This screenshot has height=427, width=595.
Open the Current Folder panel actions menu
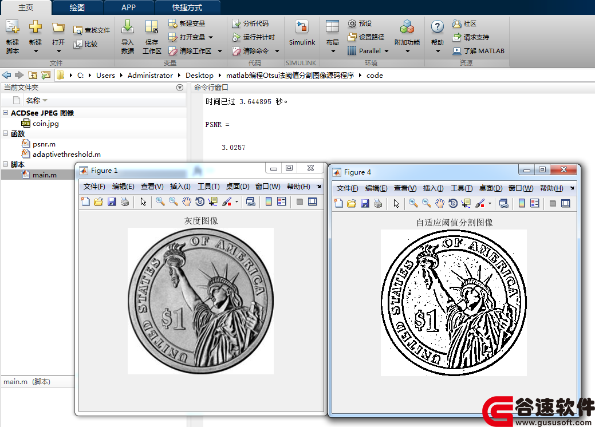point(180,88)
